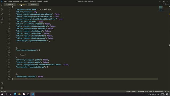170x96 pixels.
Task: Click the microphone tray icon
Action: pos(151,94)
